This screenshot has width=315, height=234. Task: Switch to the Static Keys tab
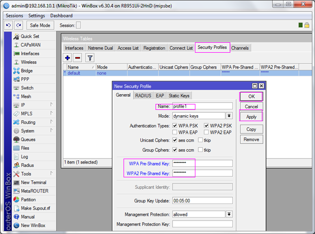pos(179,96)
